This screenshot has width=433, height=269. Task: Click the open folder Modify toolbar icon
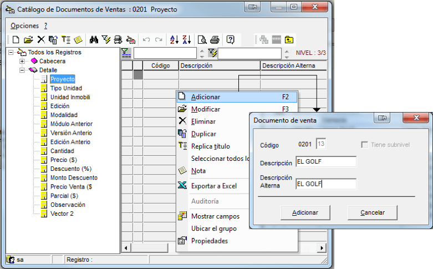(28, 40)
